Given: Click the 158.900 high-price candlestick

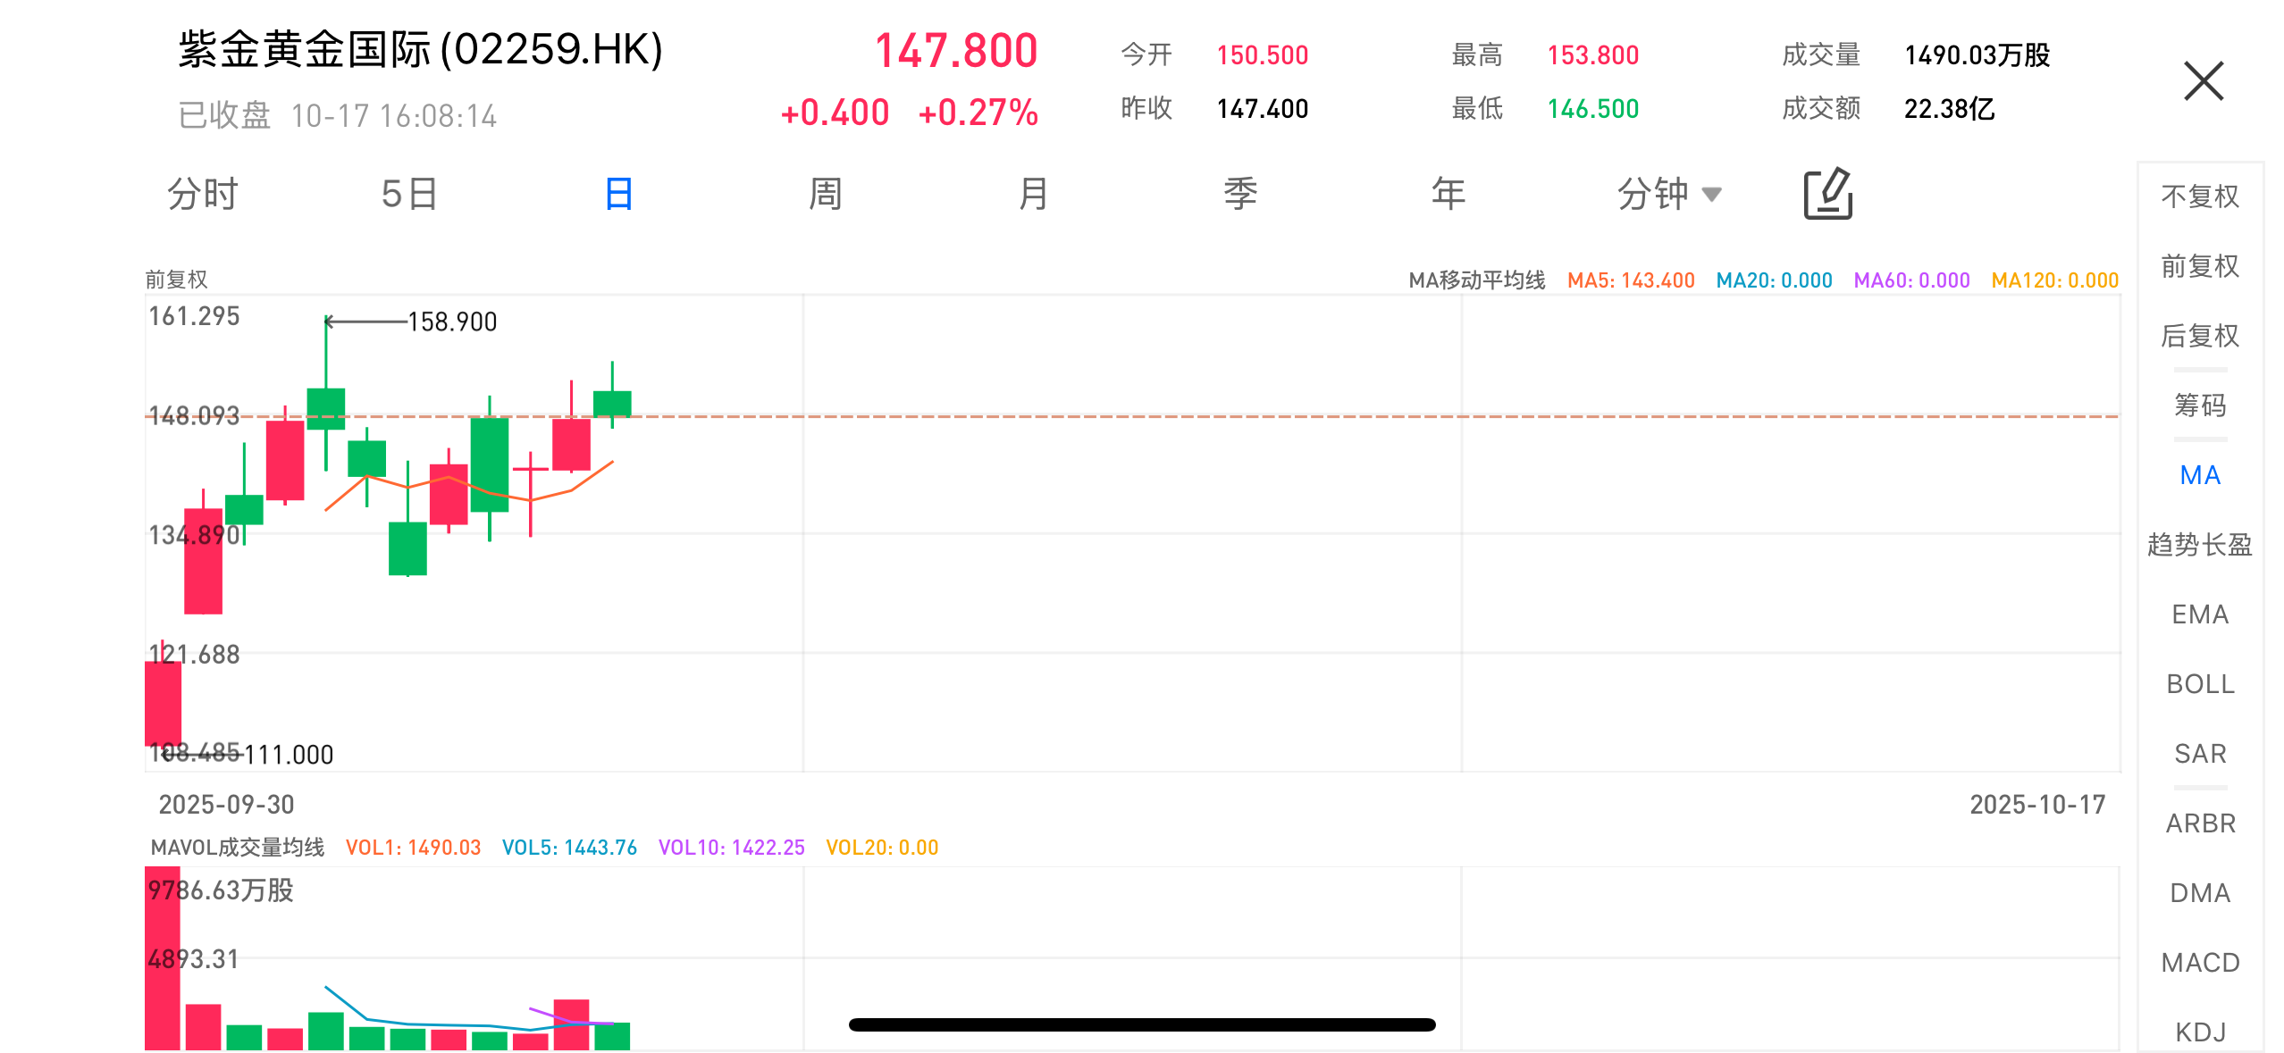Looking at the screenshot, I should [326, 408].
